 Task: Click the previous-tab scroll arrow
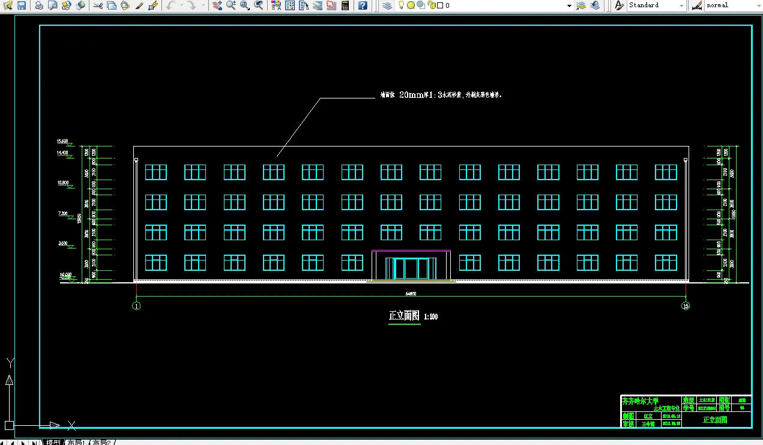click(x=13, y=443)
